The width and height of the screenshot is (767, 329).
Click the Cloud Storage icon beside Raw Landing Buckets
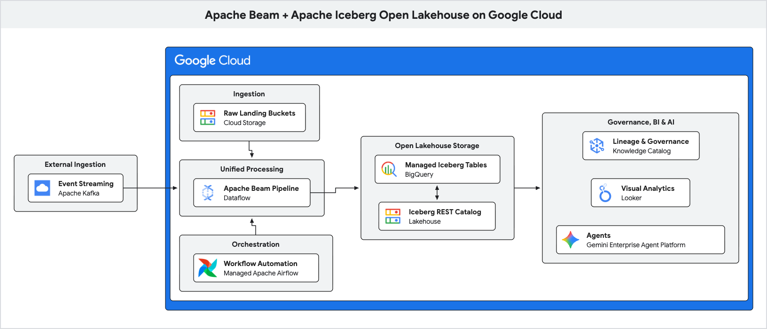pyautogui.click(x=208, y=117)
